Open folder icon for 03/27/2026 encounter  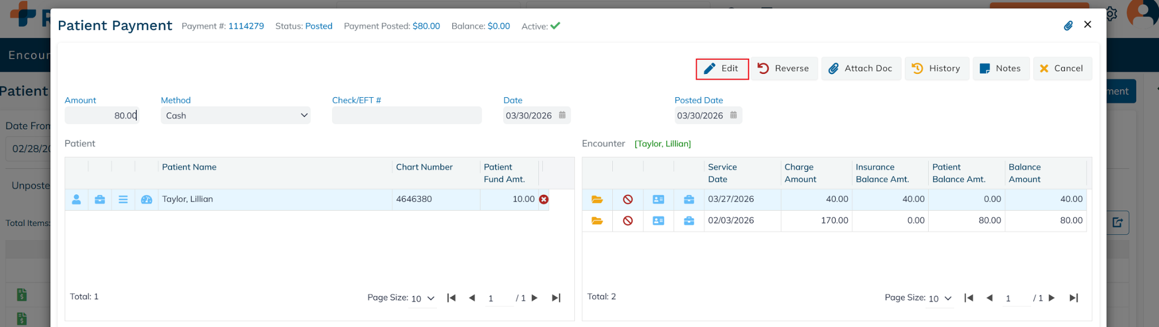click(597, 199)
